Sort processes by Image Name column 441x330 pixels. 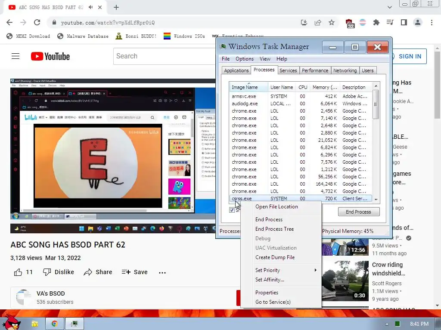(248, 87)
